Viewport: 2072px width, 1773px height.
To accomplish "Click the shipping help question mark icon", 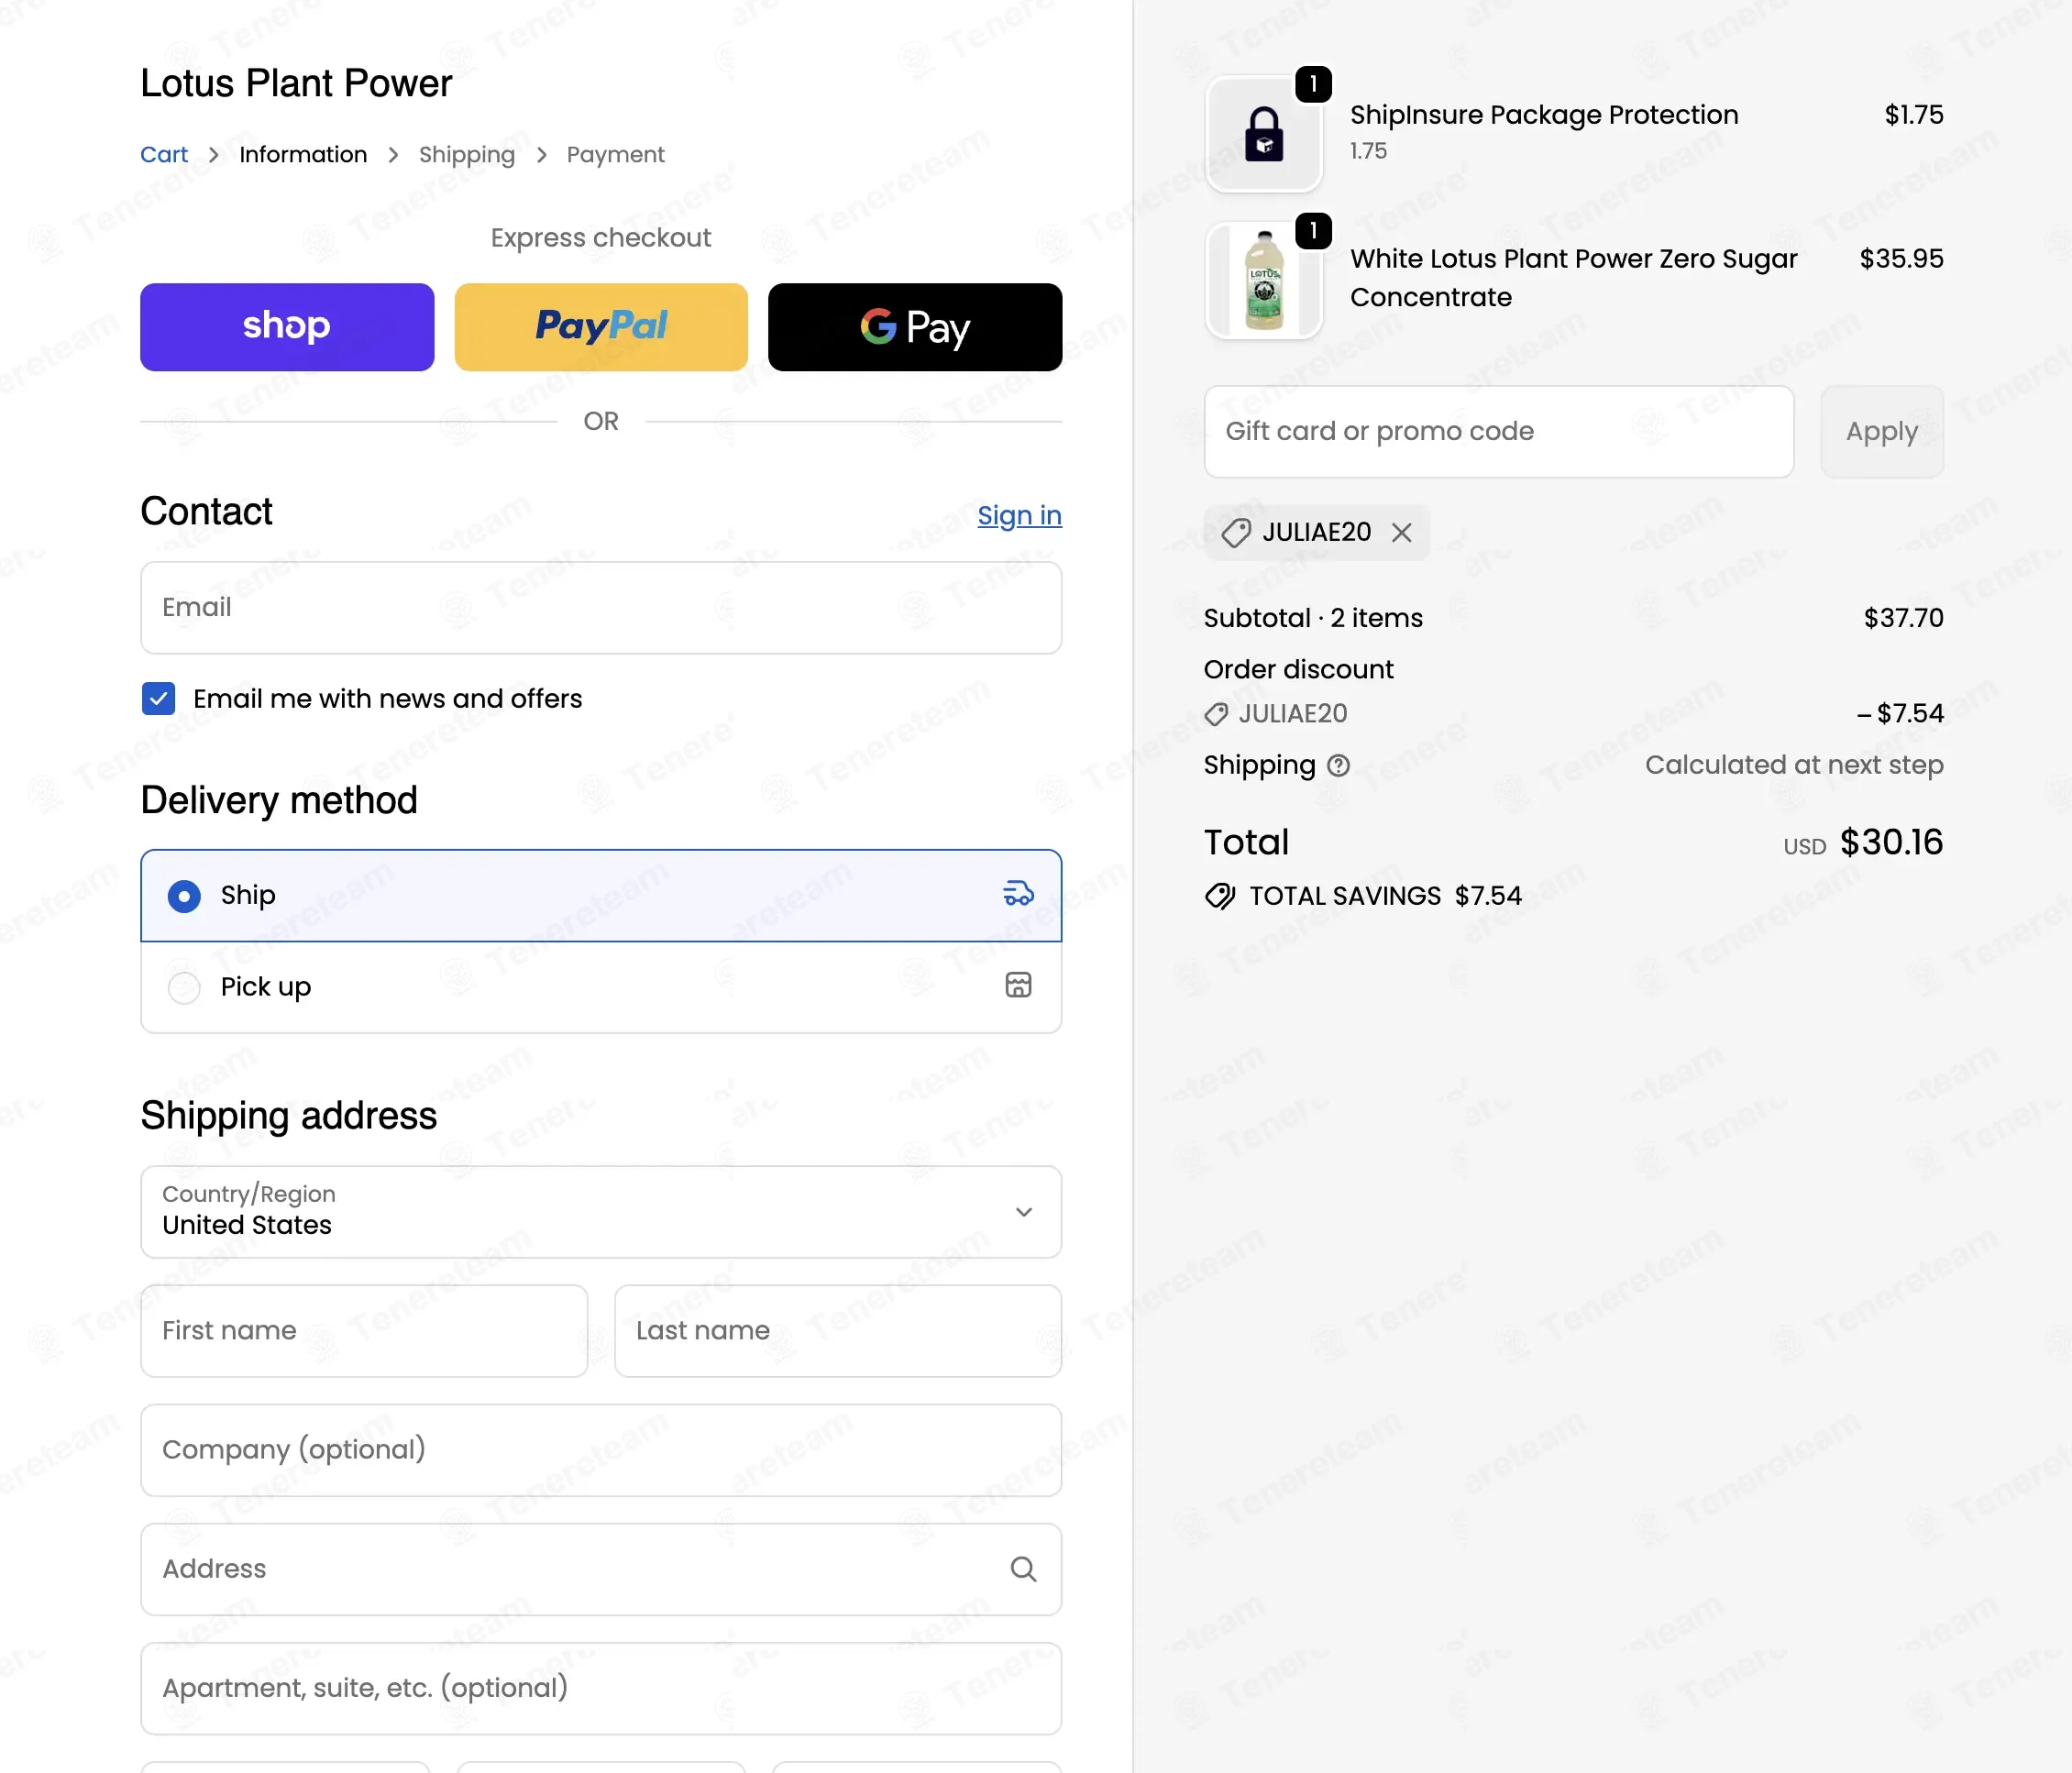I will (1338, 766).
